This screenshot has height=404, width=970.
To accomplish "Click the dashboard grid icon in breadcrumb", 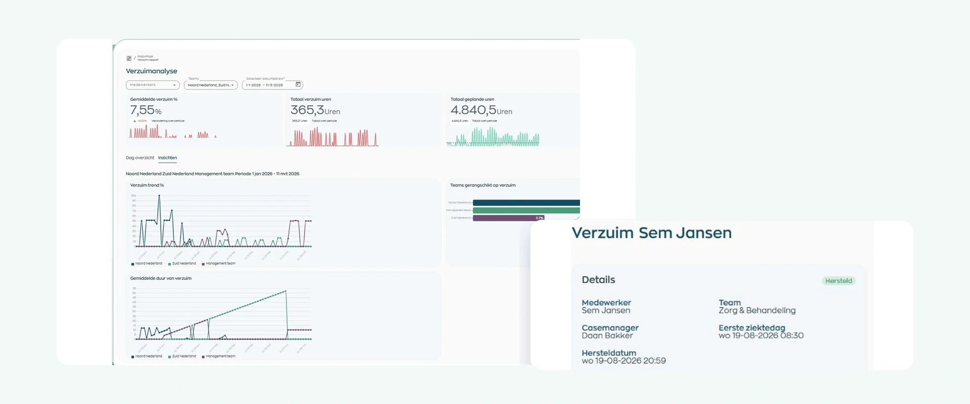I will pyautogui.click(x=129, y=59).
